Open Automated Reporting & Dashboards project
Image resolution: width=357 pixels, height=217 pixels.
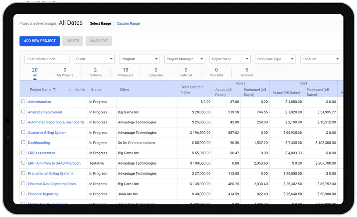click(x=56, y=122)
